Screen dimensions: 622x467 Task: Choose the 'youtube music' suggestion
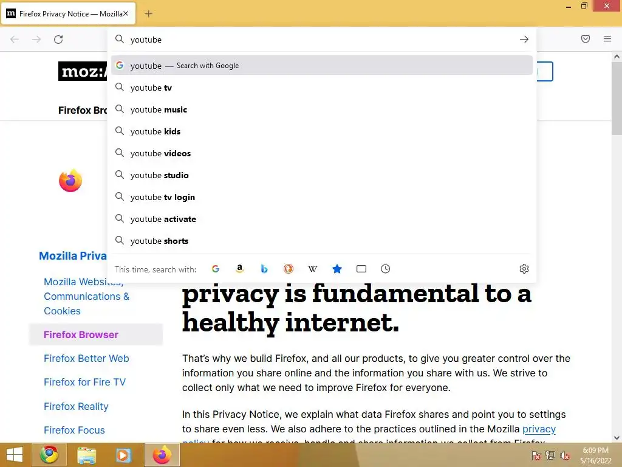point(322,109)
